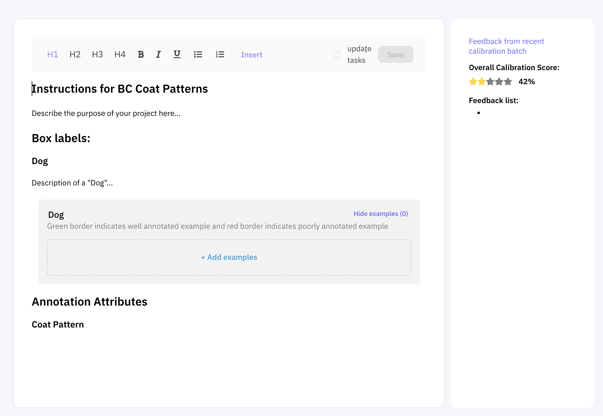Apply H1 heading format
Viewport: 603px width, 416px height.
pos(52,54)
